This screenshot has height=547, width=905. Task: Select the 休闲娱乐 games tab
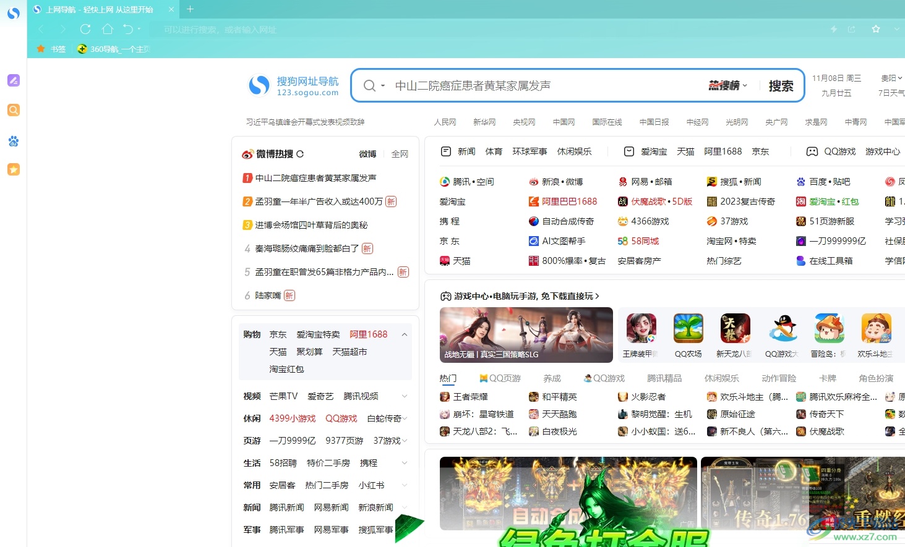(721, 378)
